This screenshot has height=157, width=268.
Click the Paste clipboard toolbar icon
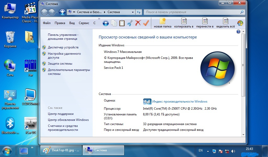(122, 23)
